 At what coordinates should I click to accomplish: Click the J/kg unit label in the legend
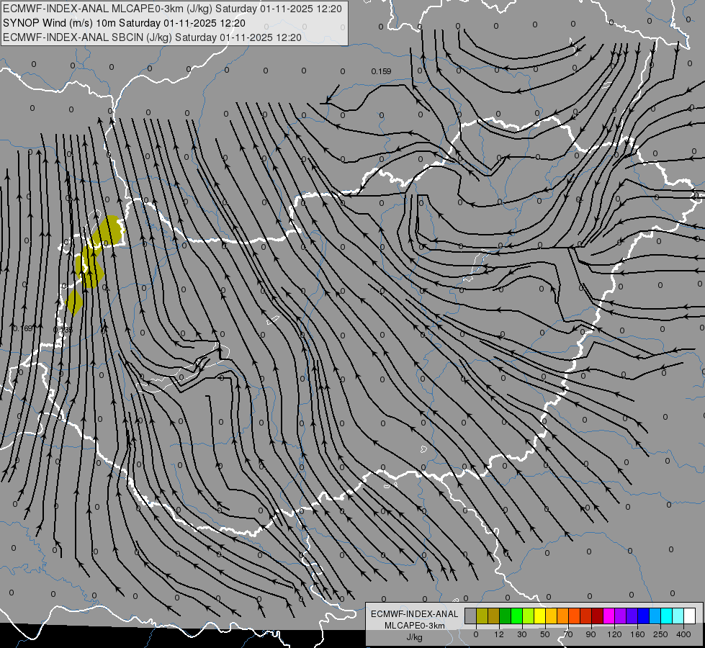[415, 637]
